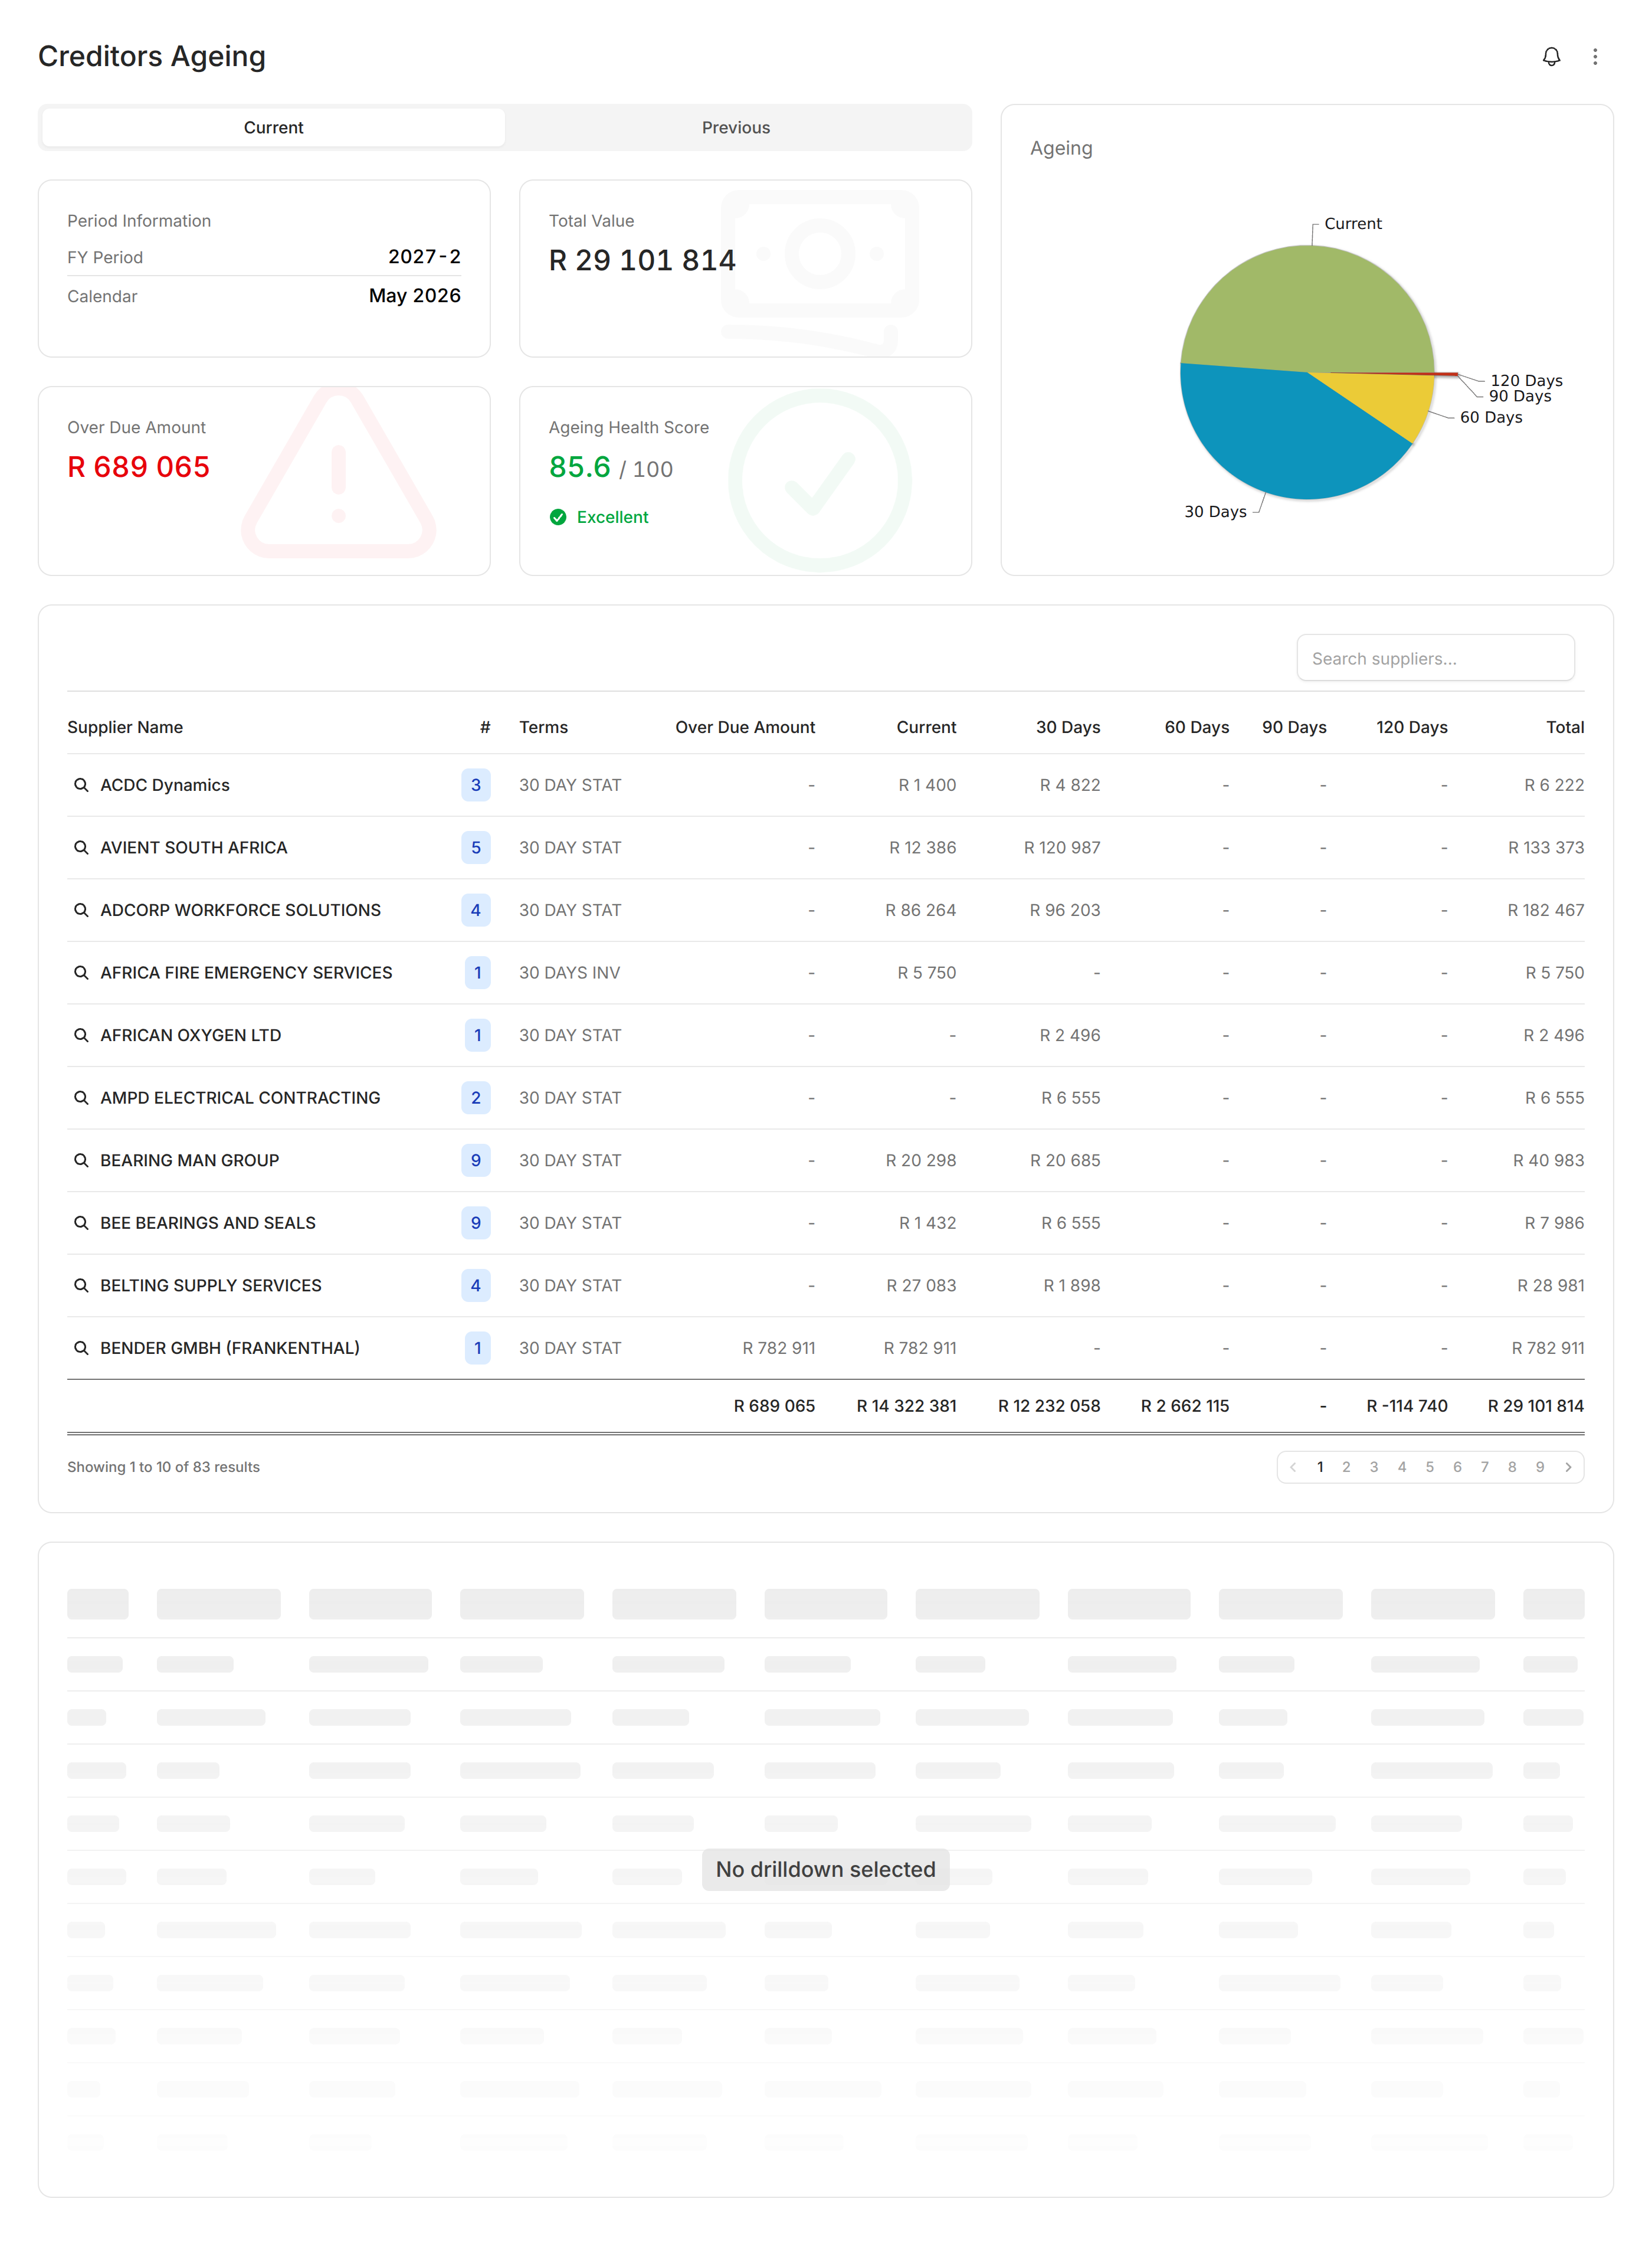Open drilldown magnifier for AFRICA FIRE EMERGENCY SERVICES
The width and height of the screenshot is (1652, 2264).
coord(81,973)
